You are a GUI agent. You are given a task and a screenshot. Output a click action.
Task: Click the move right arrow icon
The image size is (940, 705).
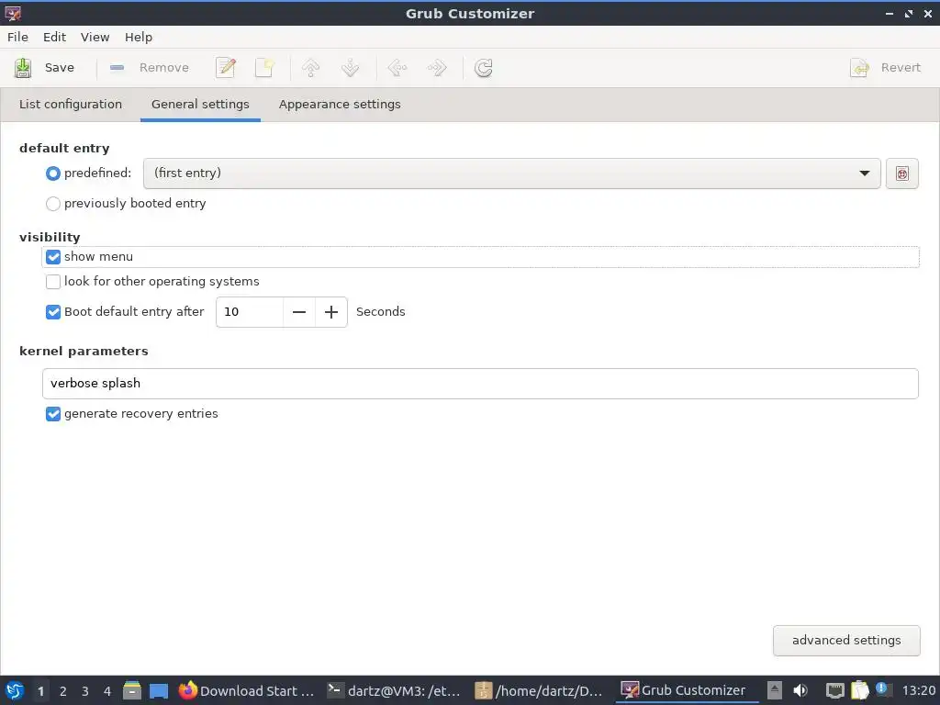pos(437,68)
